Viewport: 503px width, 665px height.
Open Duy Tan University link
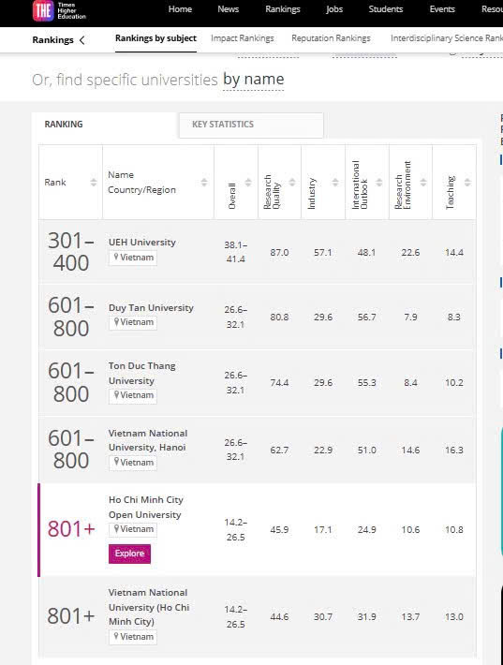tap(151, 307)
